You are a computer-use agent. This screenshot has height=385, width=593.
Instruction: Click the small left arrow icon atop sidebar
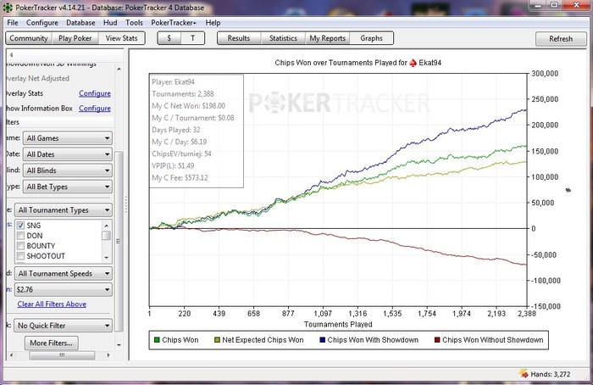pos(11,55)
